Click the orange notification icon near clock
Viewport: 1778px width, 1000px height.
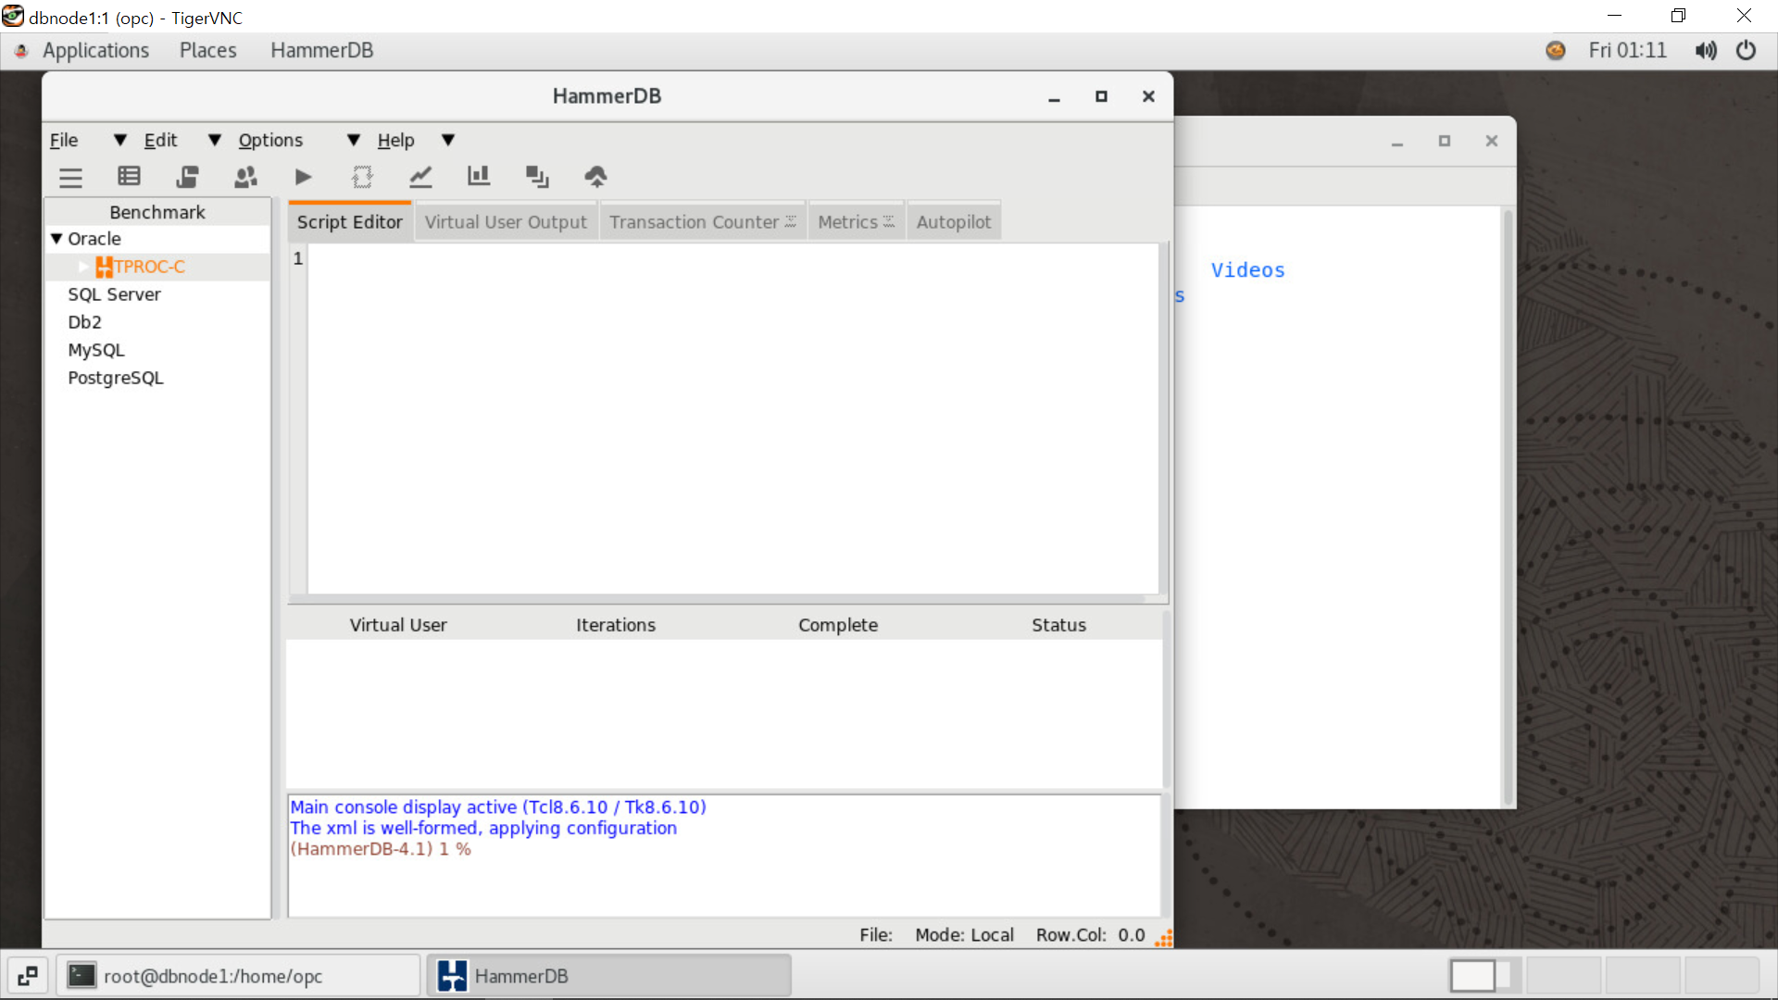tap(1556, 51)
